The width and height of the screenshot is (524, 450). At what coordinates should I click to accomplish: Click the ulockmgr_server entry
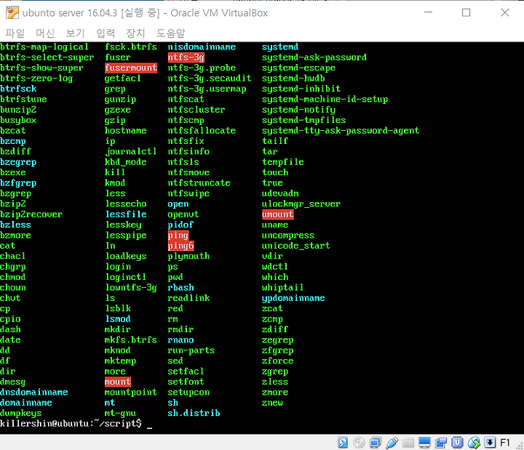pyautogui.click(x=301, y=204)
